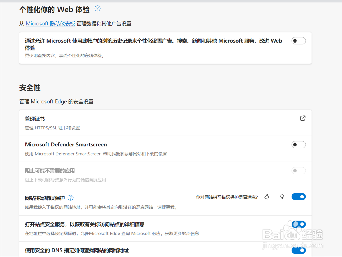The image size is (342, 257).
Task: Open the Microsoft 隐私仪表板 link
Action: coord(50,24)
